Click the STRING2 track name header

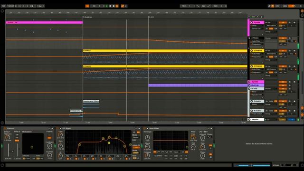coord(258,66)
